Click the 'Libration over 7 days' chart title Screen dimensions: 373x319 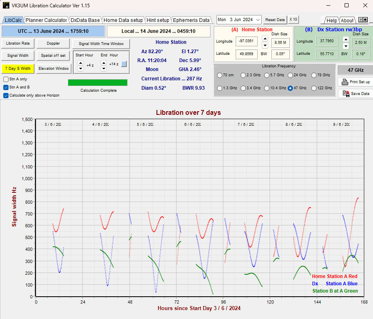click(189, 112)
